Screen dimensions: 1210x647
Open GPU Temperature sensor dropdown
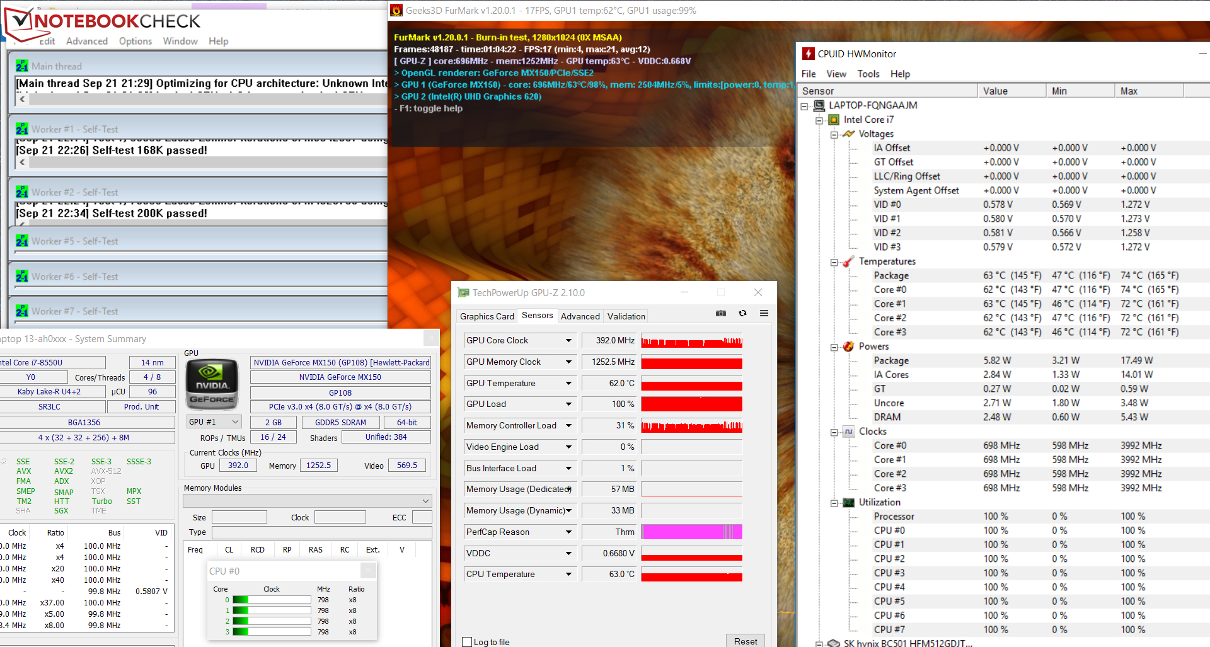[568, 383]
